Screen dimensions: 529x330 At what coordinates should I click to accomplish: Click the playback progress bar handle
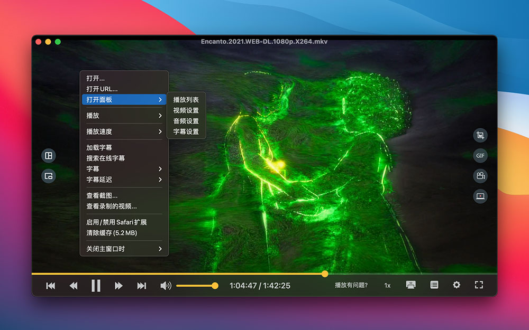point(325,274)
